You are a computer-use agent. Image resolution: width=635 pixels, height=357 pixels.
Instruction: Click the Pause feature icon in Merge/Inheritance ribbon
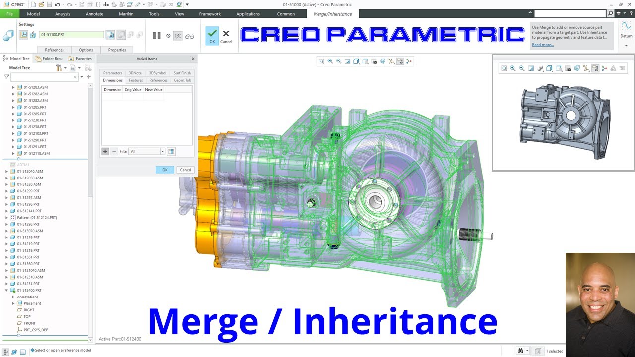(157, 35)
